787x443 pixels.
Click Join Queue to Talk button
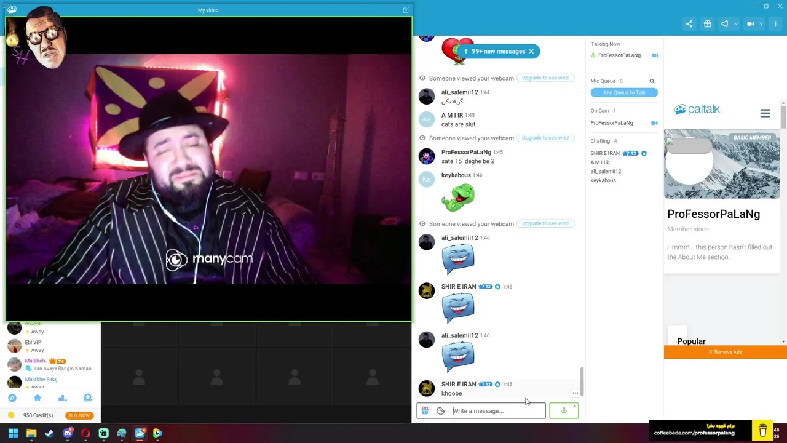click(624, 92)
